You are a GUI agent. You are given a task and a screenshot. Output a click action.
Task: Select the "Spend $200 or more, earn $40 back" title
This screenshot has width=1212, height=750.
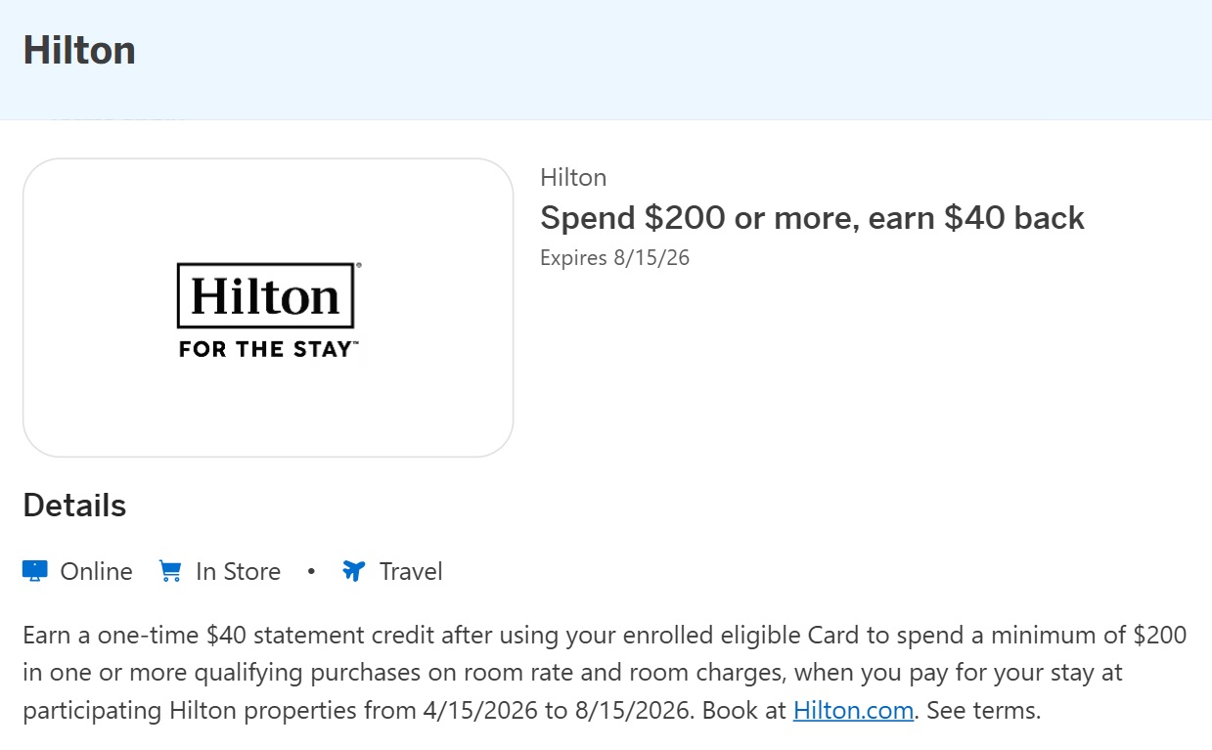[812, 217]
